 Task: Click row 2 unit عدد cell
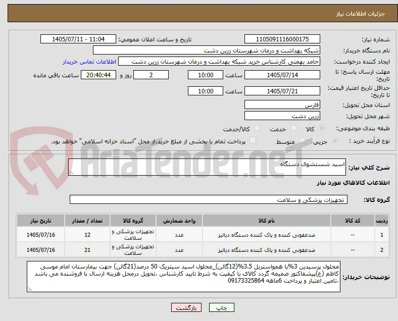(179, 250)
